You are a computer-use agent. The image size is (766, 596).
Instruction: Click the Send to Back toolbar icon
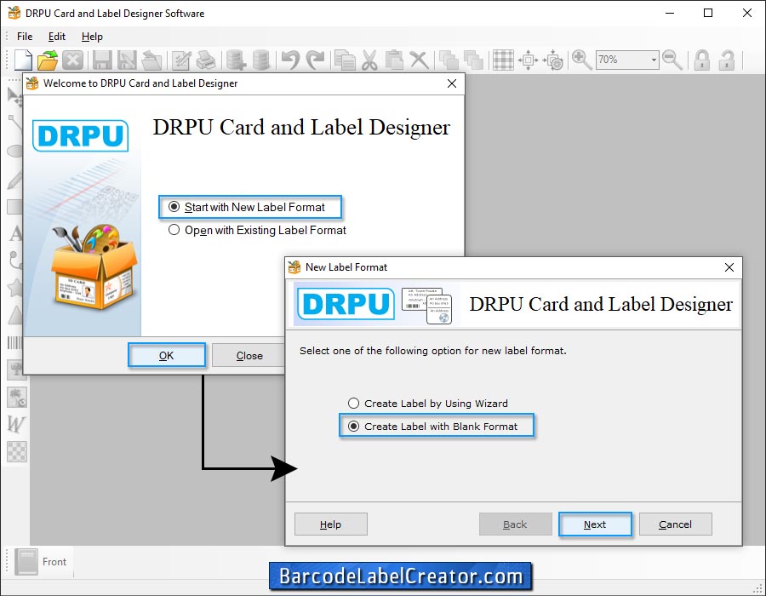pos(473,60)
